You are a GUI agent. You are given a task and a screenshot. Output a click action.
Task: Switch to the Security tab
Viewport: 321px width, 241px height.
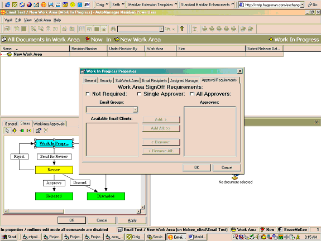[x=106, y=80]
